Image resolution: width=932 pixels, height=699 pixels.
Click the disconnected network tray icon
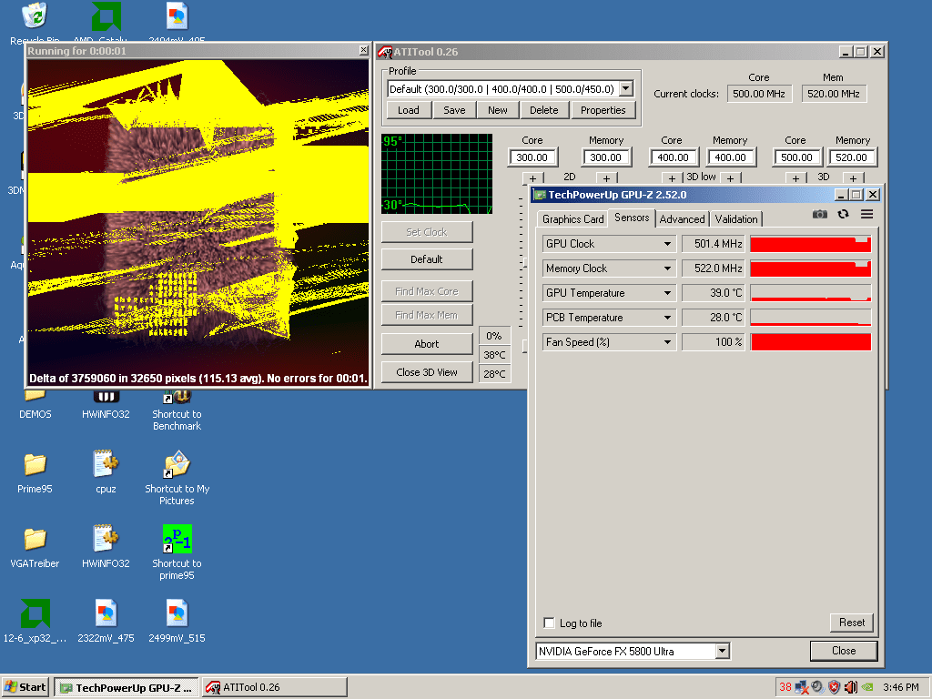(x=801, y=687)
